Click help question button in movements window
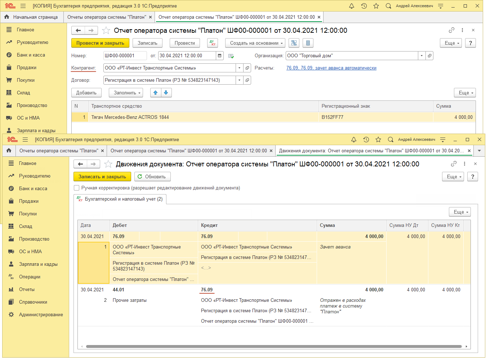The height and width of the screenshot is (358, 486). [x=473, y=176]
